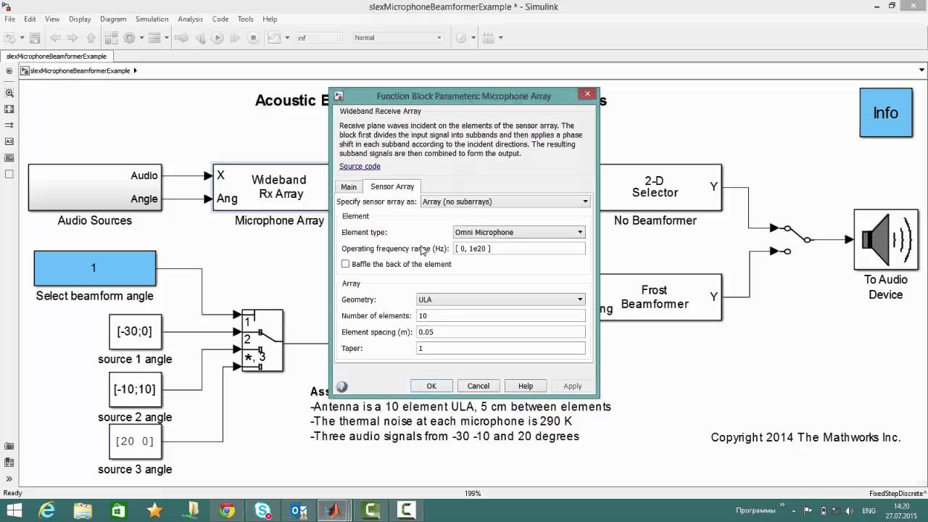Open the Source code link
This screenshot has width=928, height=522.
[360, 167]
